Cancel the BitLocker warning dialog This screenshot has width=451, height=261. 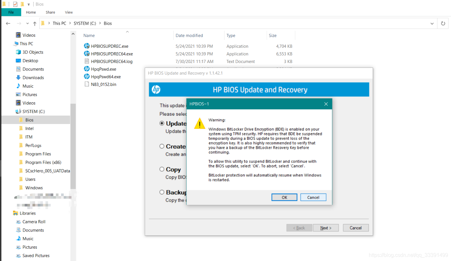click(x=313, y=197)
